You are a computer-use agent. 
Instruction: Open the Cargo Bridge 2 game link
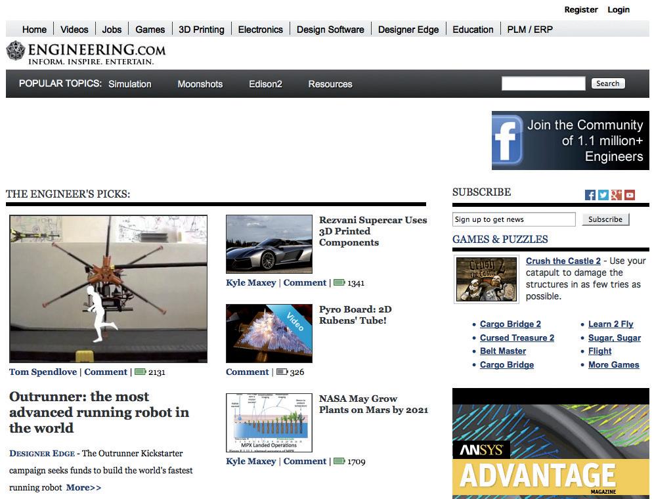pyautogui.click(x=510, y=324)
